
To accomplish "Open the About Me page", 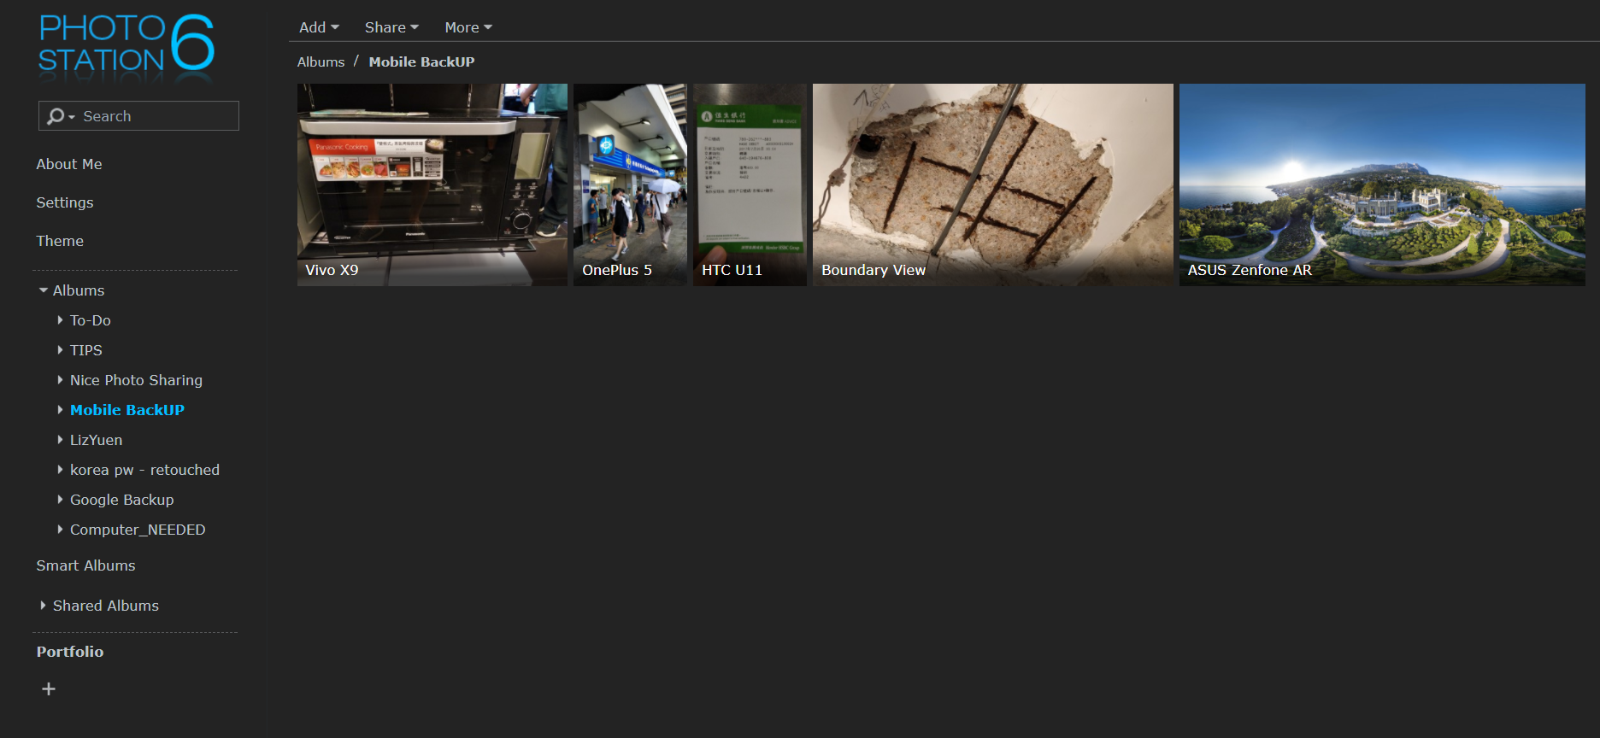I will pos(69,164).
